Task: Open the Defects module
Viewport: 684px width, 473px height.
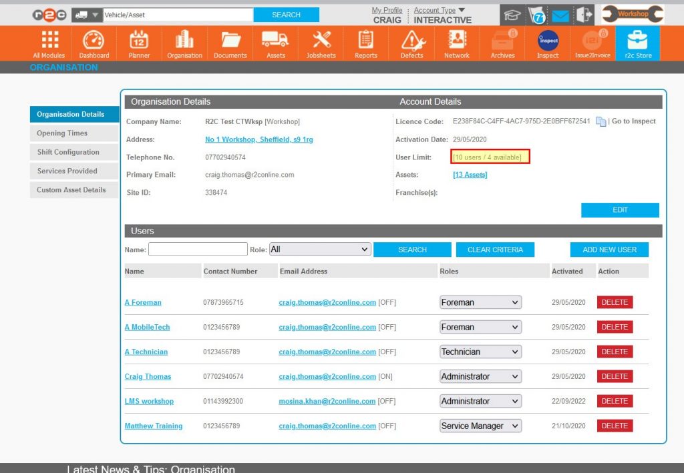Action: pos(411,43)
